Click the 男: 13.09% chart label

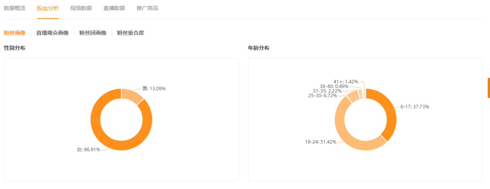154,88
